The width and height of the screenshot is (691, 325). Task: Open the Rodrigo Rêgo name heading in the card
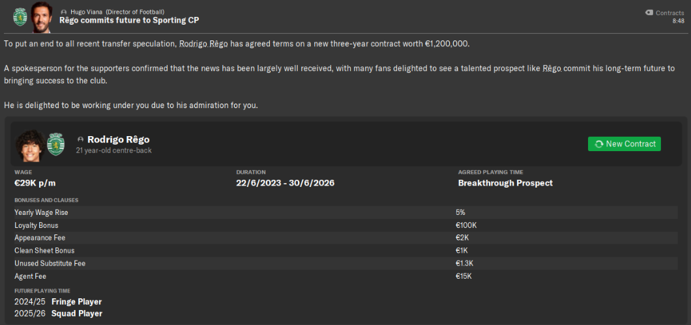pos(119,139)
